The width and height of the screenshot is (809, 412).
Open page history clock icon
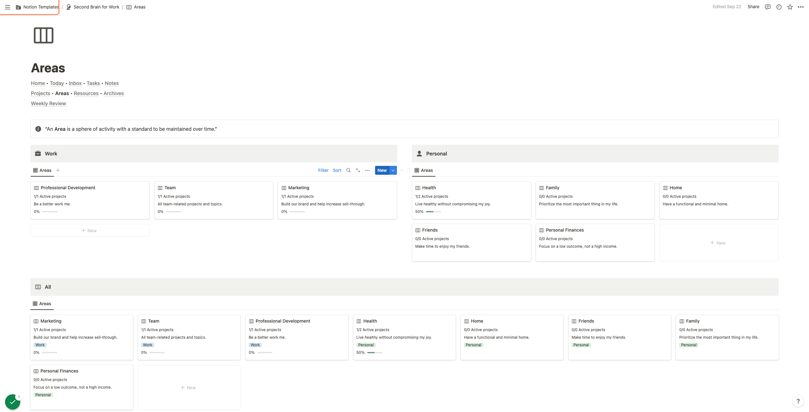pos(779,7)
